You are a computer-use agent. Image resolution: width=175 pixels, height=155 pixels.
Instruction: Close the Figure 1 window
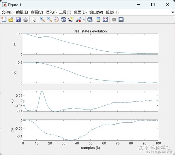pos(167,5)
